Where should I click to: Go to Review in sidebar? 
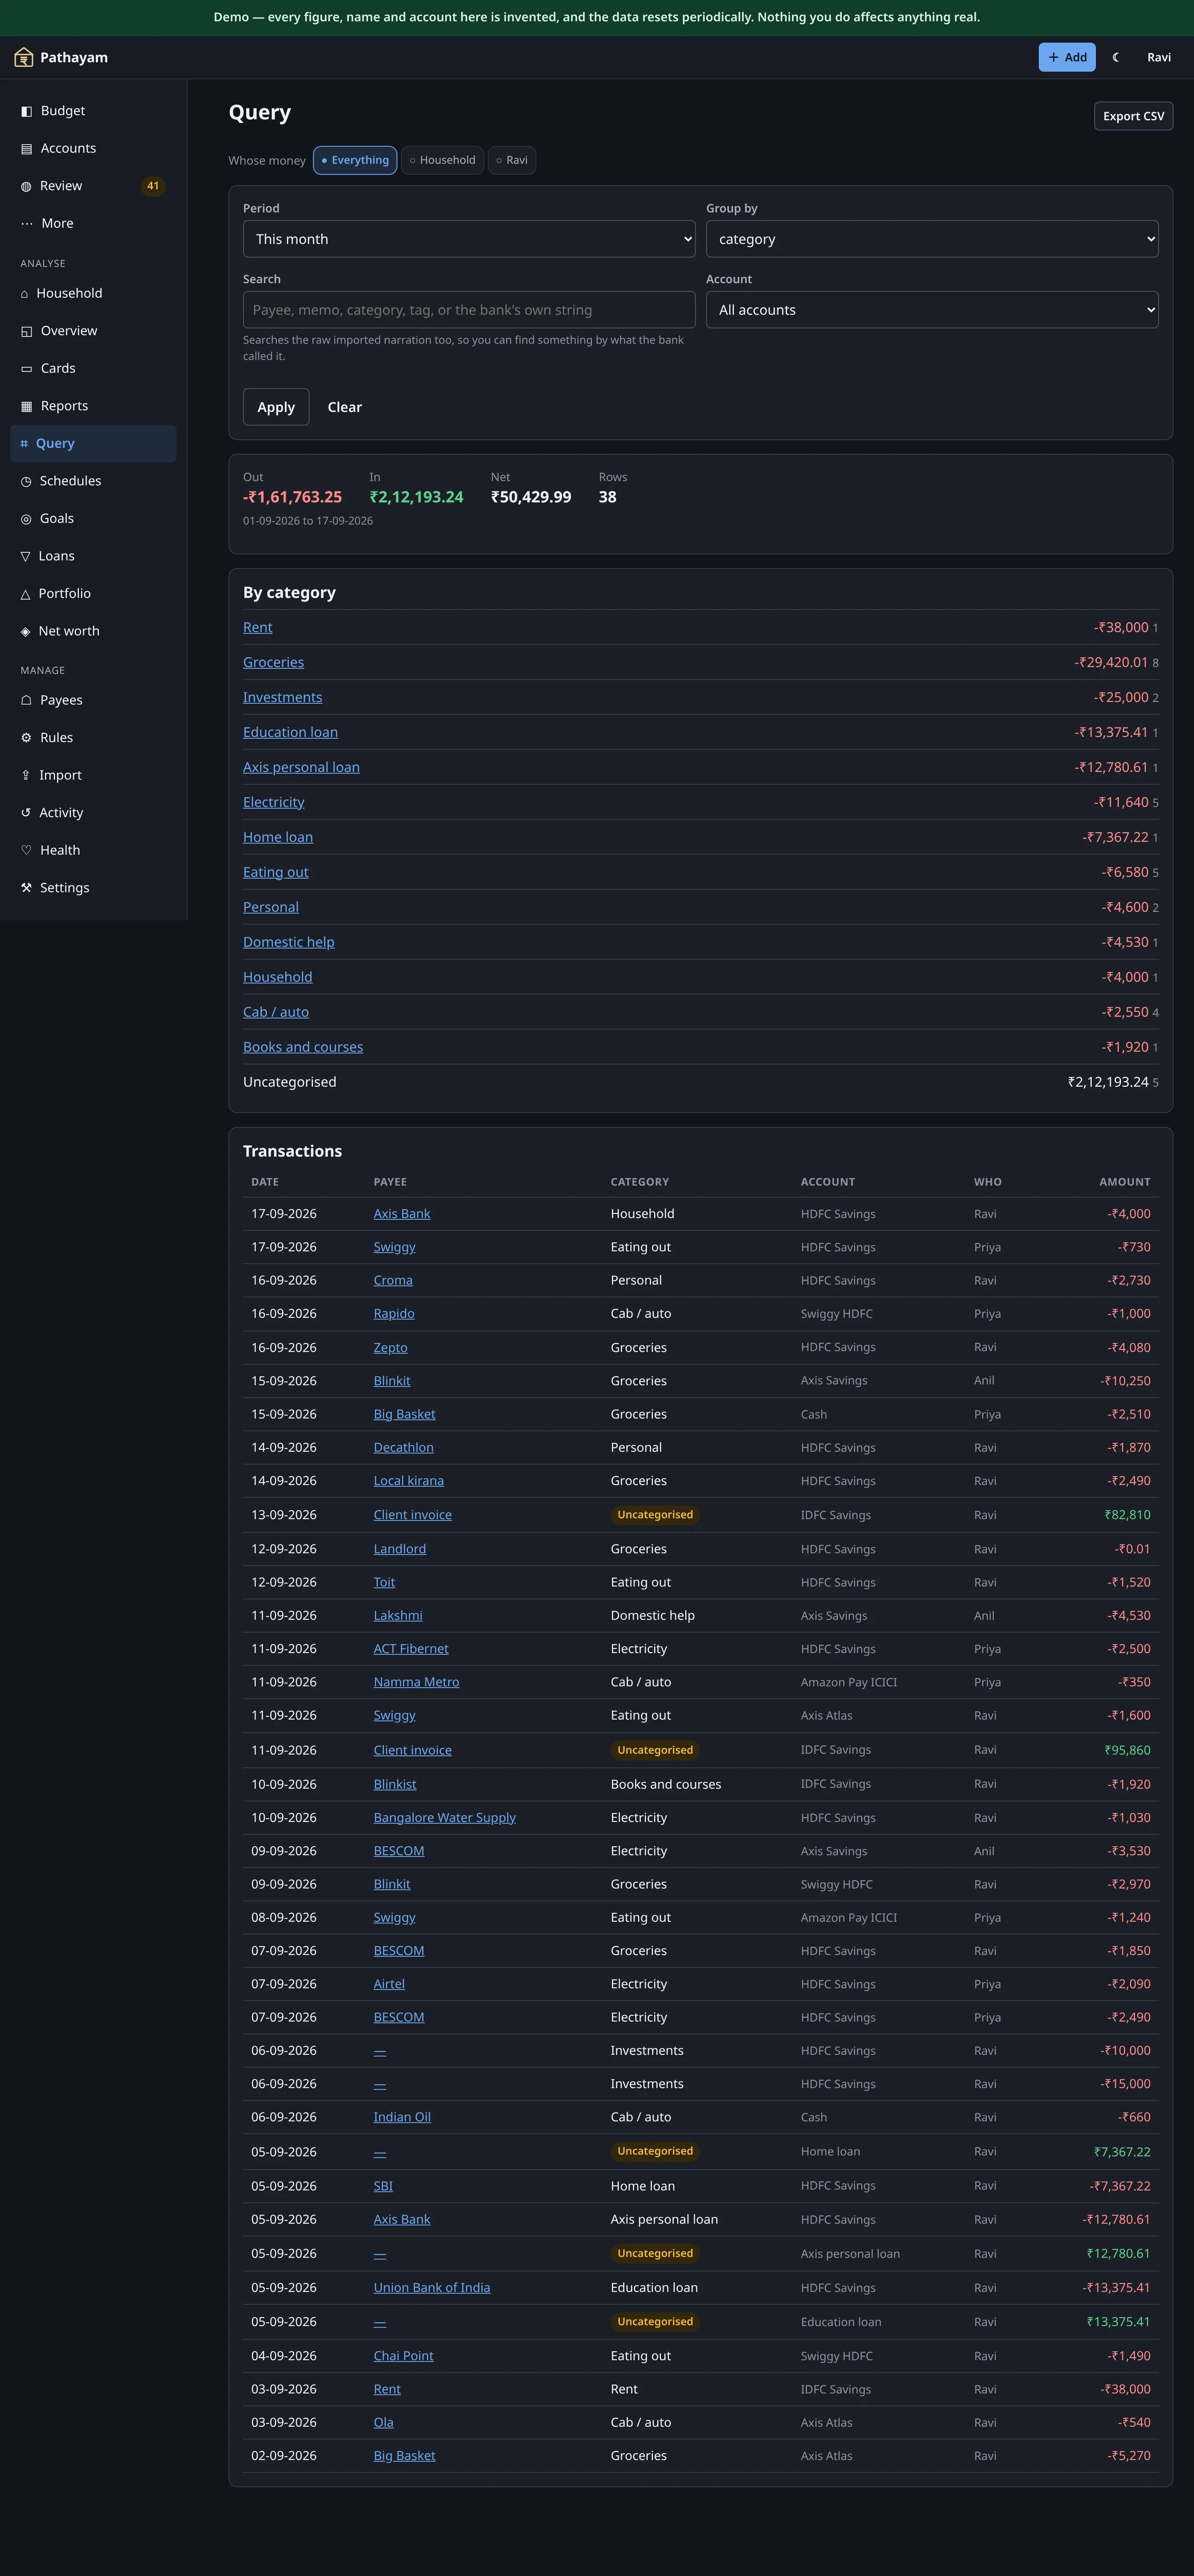[x=93, y=186]
